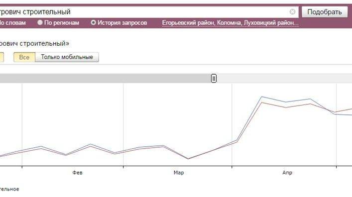Select the Все device filter
The height and width of the screenshot is (197, 352).
click(x=24, y=57)
